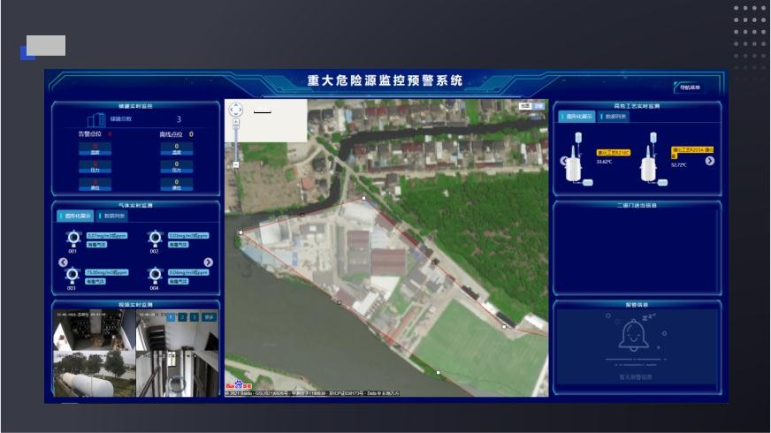
Task: Click the map pan compass control
Action: click(235, 109)
